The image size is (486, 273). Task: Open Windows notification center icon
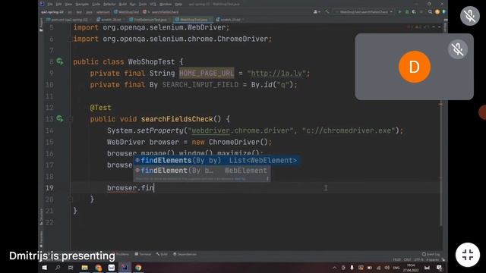(x=439, y=268)
